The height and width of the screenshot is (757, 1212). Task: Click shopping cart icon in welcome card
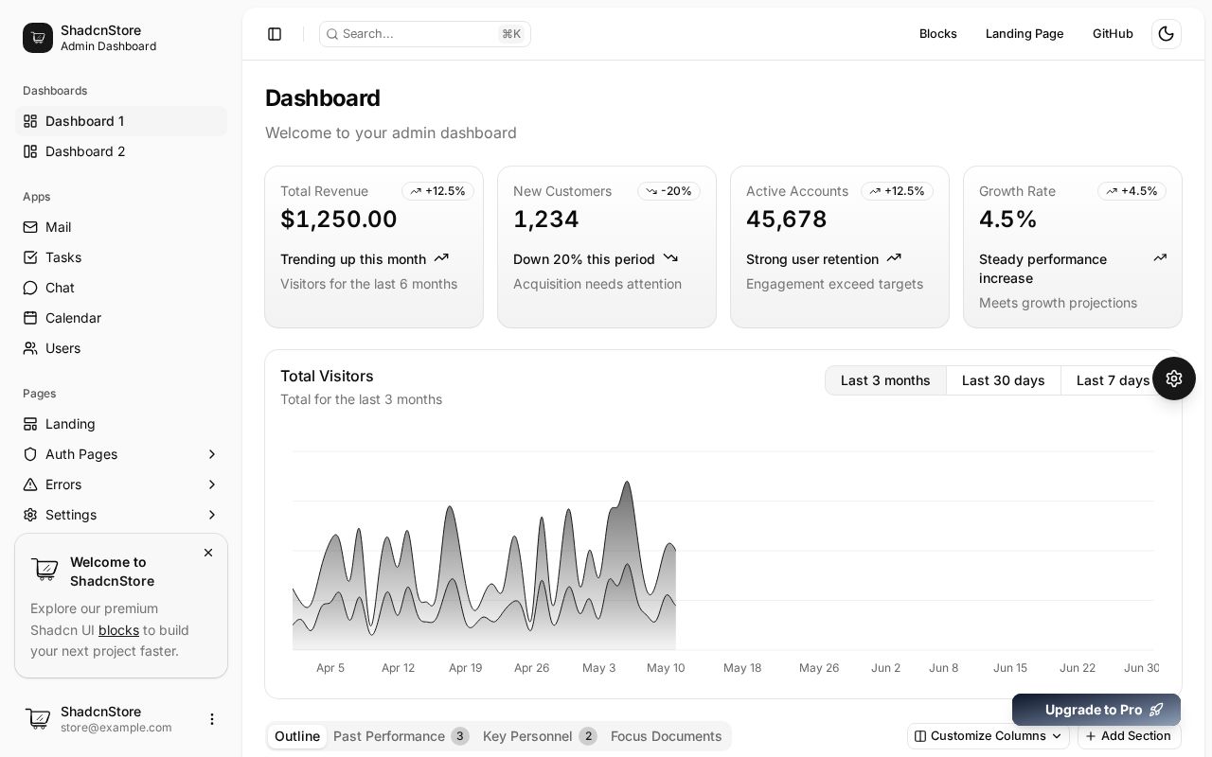tap(45, 569)
